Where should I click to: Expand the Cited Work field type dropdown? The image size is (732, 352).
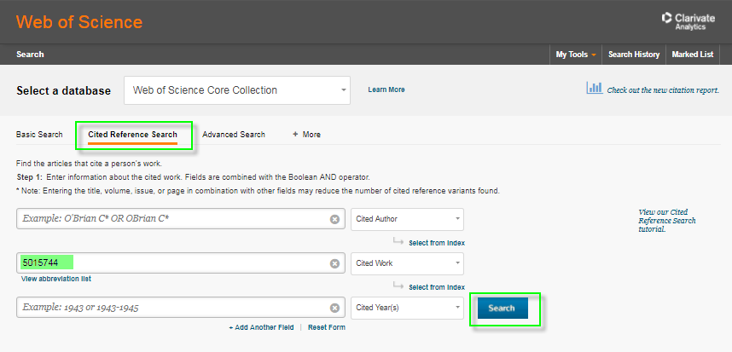tap(407, 263)
